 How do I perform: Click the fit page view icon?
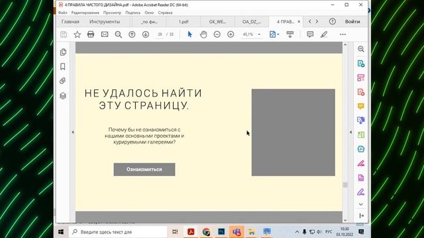tap(272, 34)
